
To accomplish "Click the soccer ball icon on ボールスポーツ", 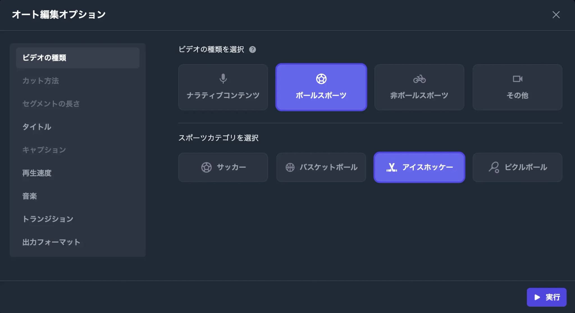I will point(321,79).
